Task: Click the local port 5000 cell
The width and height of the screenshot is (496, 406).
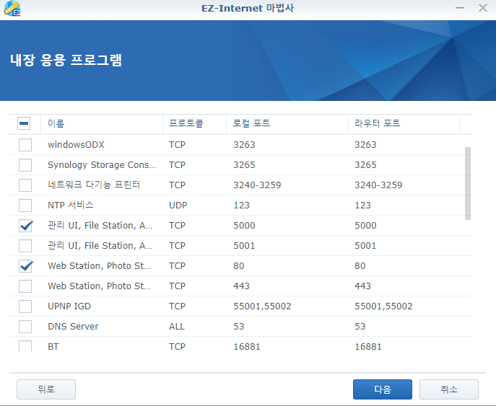Action: click(244, 226)
